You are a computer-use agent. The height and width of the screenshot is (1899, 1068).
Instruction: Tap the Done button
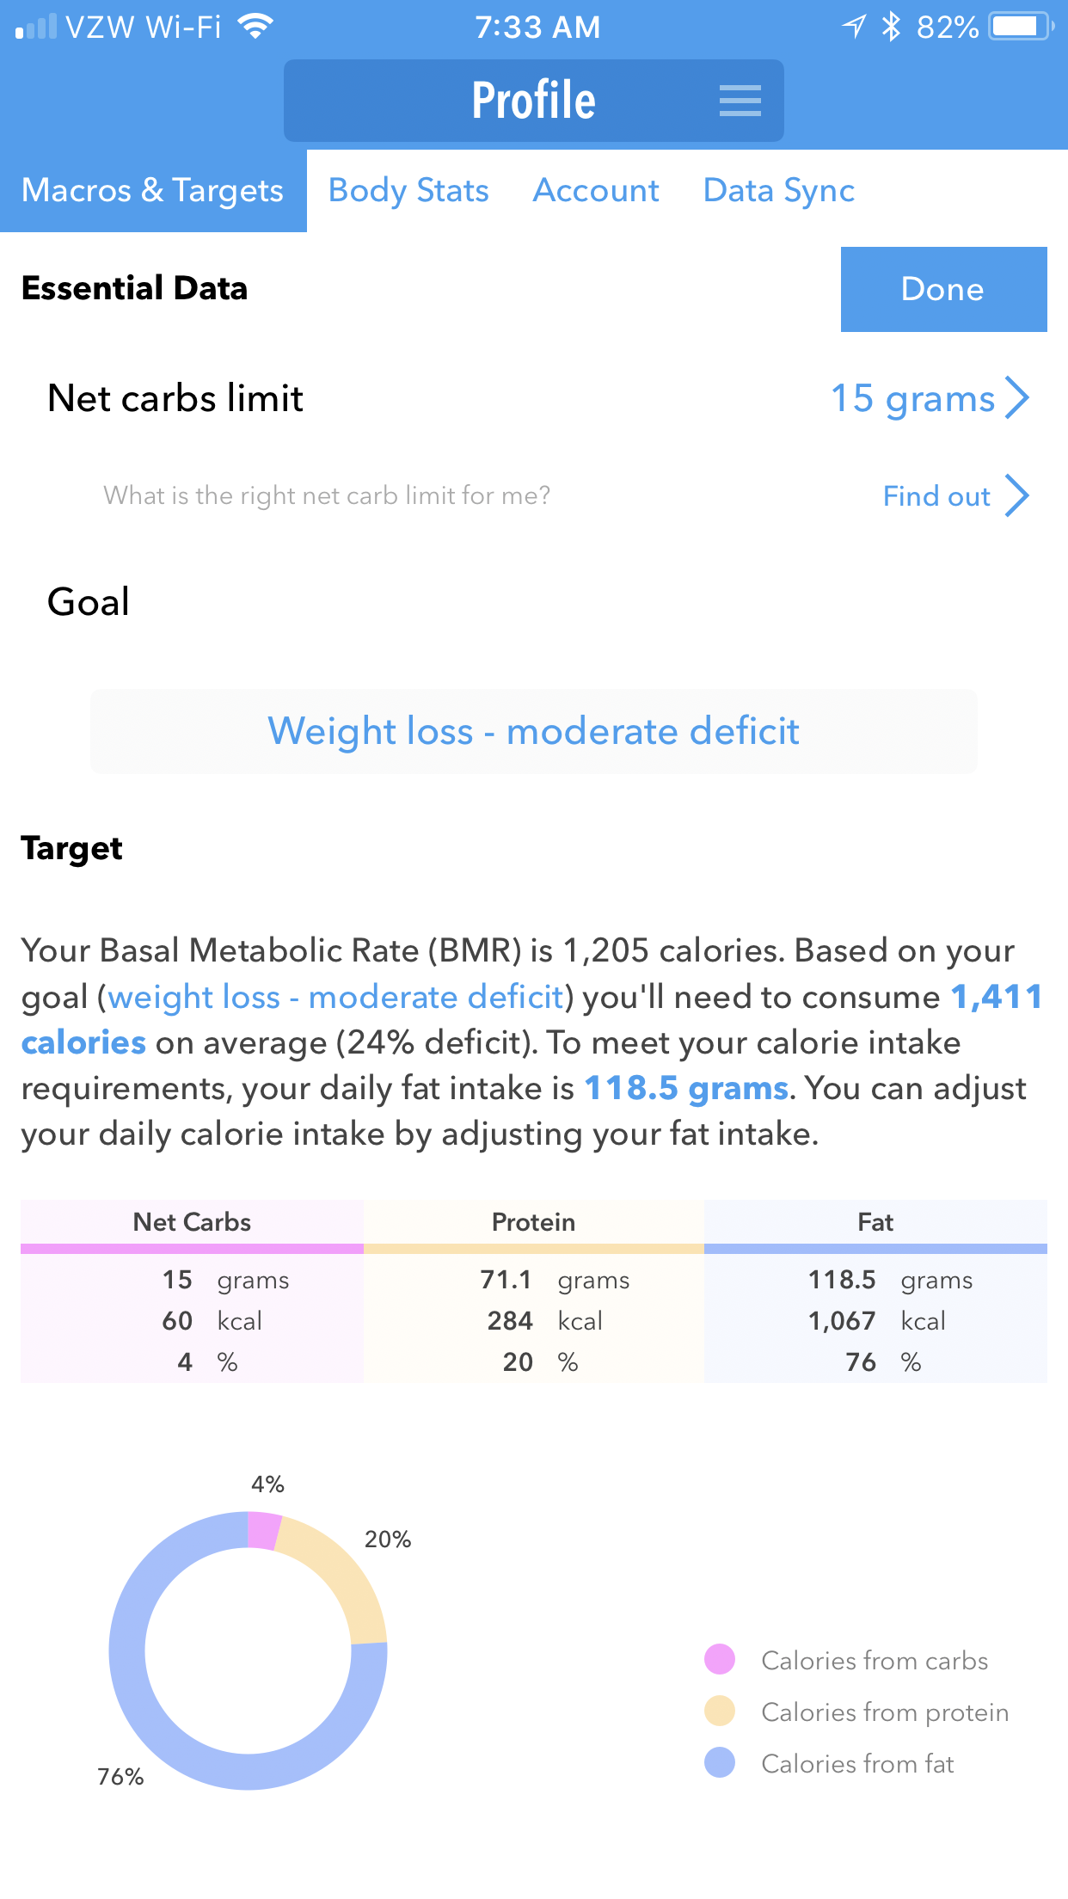(943, 289)
